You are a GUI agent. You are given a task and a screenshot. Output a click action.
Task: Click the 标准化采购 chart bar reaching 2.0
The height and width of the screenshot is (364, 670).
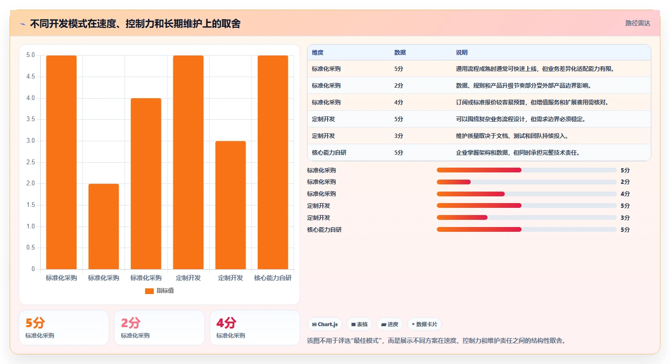[x=103, y=227]
